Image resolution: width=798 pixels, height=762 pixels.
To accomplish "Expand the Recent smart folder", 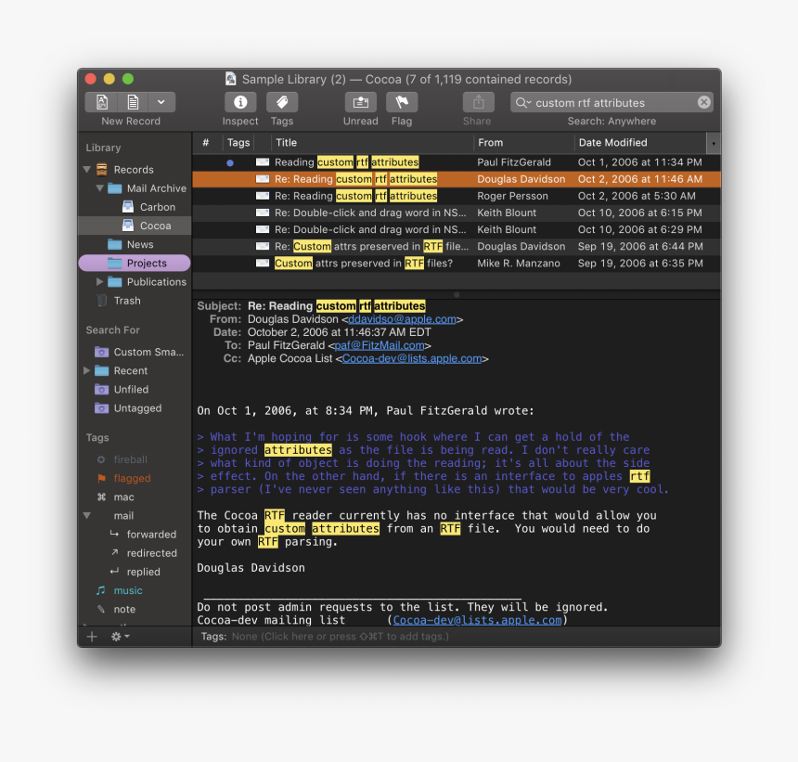I will coord(87,370).
